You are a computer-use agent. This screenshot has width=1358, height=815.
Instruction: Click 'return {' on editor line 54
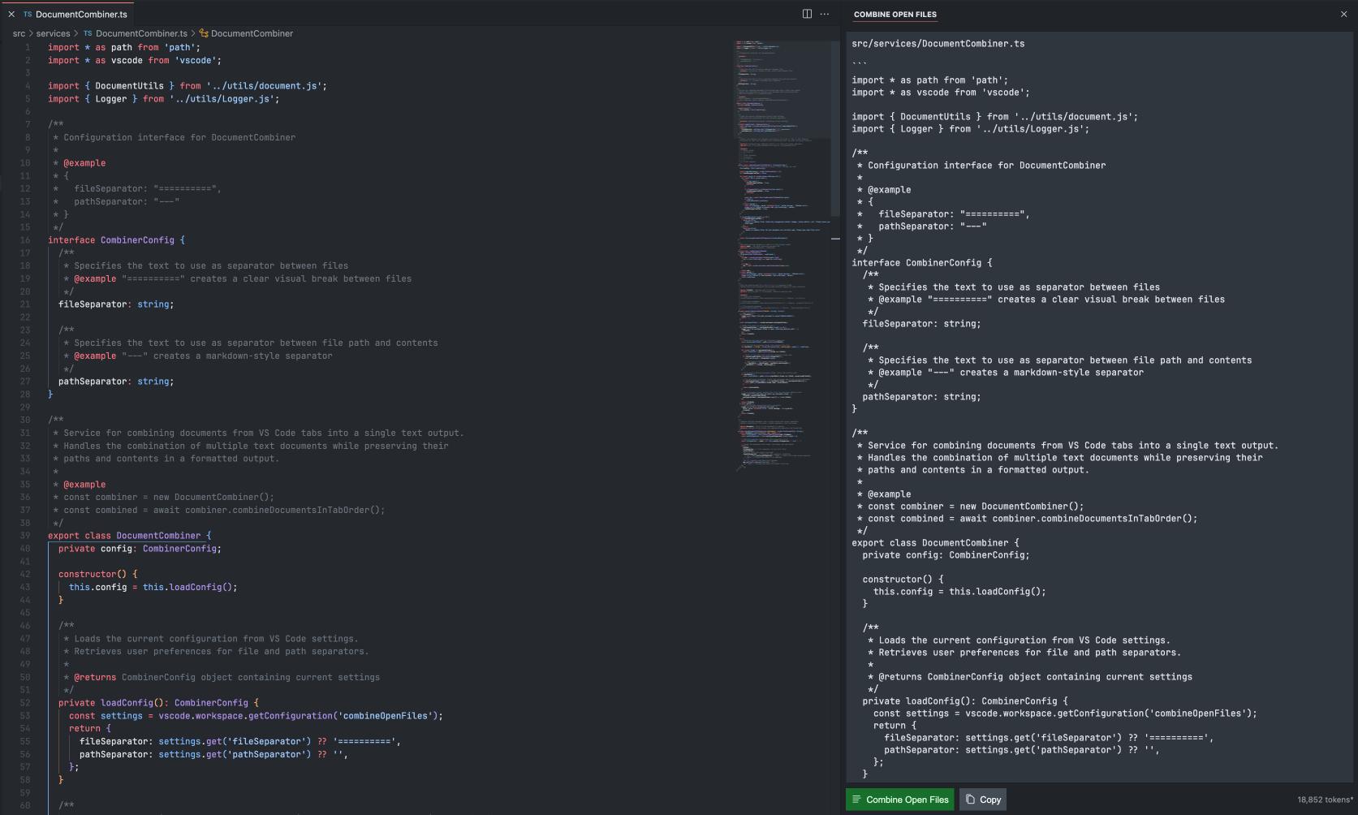coord(90,729)
